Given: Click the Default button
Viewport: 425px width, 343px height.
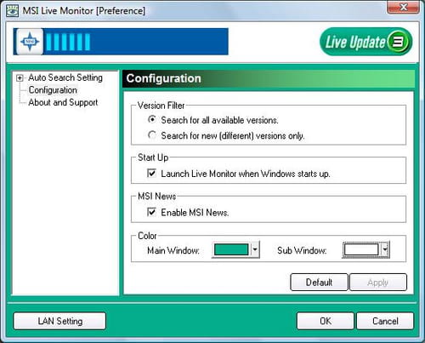Looking at the screenshot, I should click(x=319, y=282).
